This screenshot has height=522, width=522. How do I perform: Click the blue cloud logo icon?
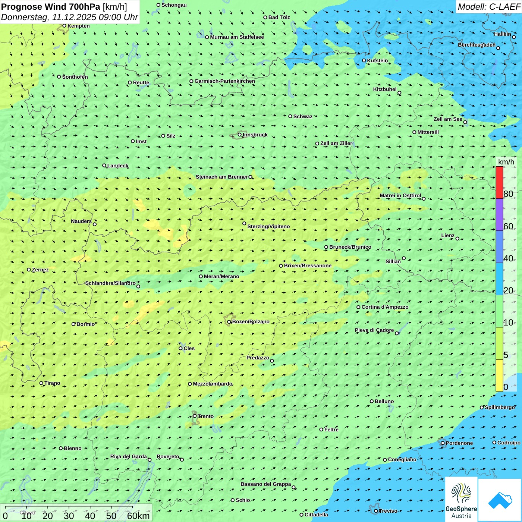500,500
